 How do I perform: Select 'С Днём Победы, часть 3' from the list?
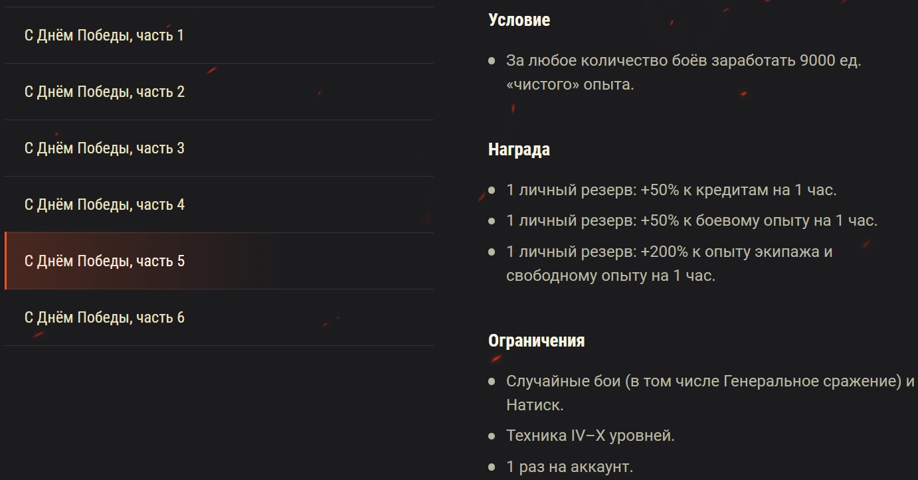tap(103, 148)
